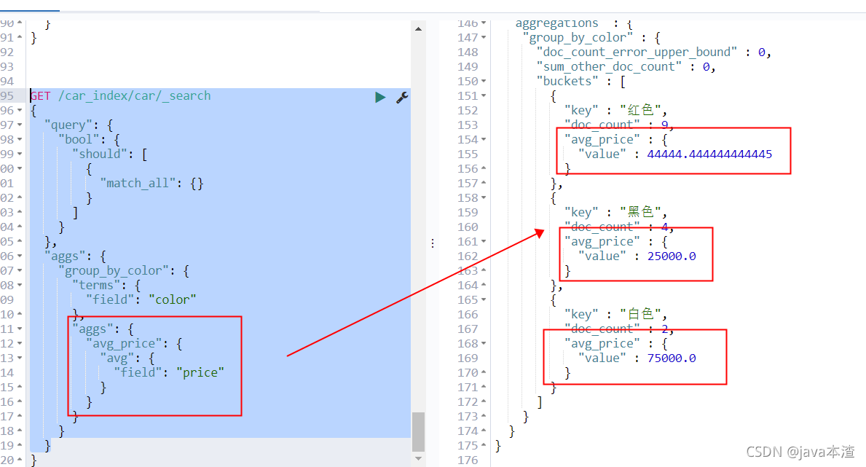
Task: Fold the "bool" block in request
Action: point(20,139)
